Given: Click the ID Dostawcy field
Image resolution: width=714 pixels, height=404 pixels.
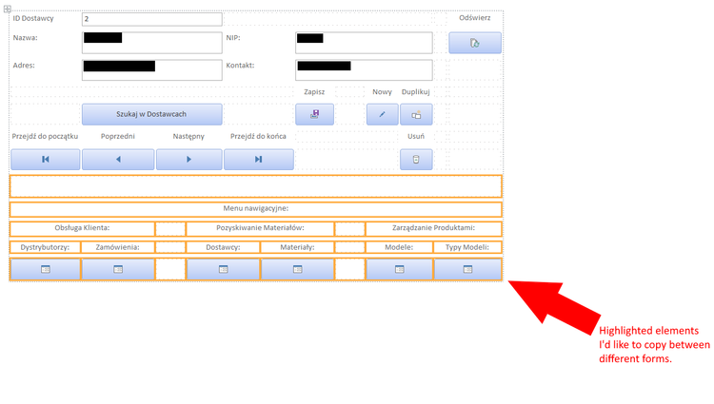Looking at the screenshot, I should click(x=152, y=19).
